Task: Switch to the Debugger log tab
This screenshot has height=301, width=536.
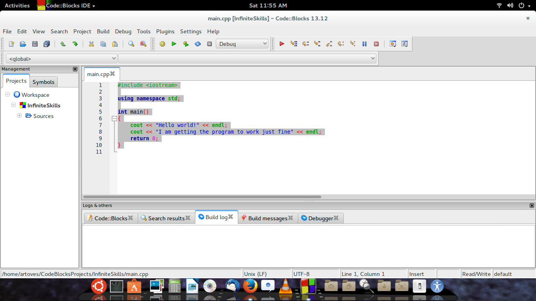Action: pos(321,218)
